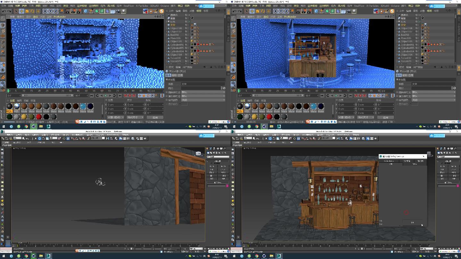Select Rotate tool in left 3ds Max toolbar

[x=43, y=138]
